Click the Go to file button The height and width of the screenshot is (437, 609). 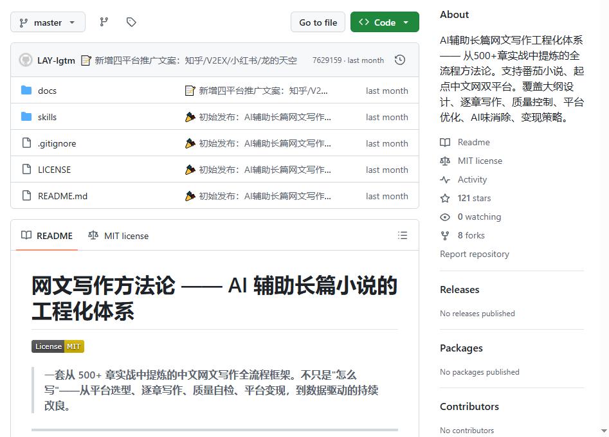click(x=318, y=22)
